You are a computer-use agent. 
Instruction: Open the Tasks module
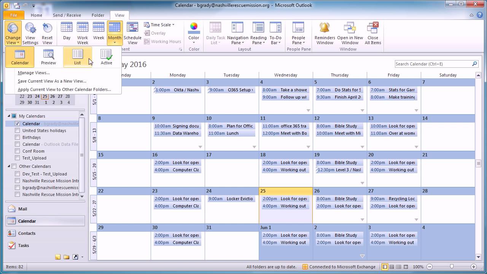tap(45, 245)
